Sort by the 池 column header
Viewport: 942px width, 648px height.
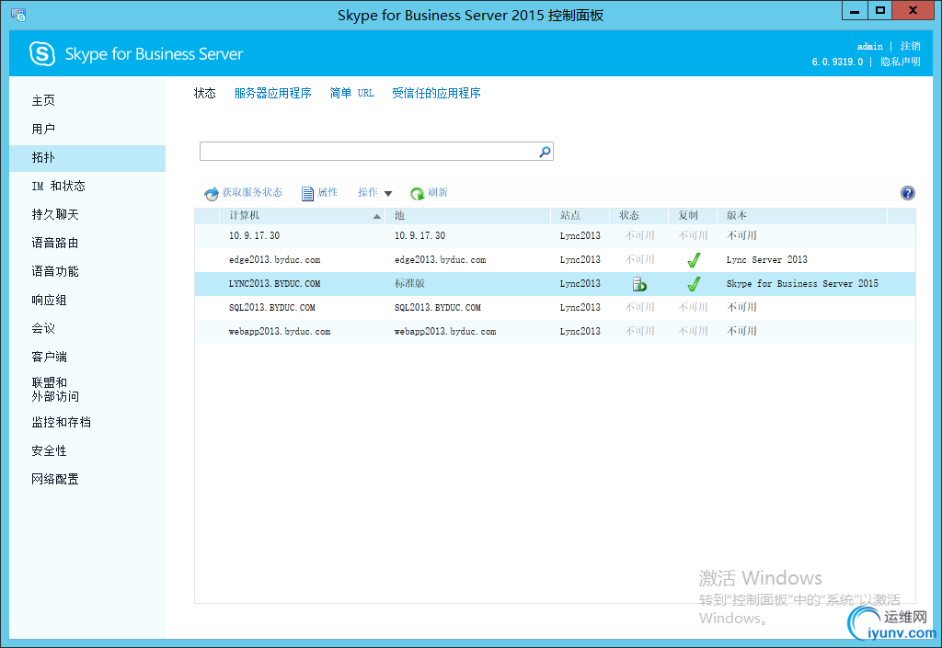pyautogui.click(x=468, y=215)
